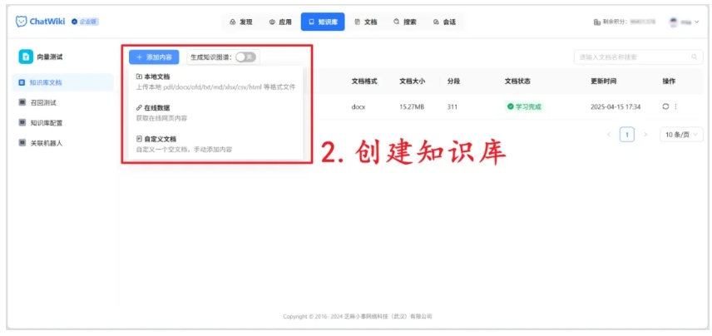Click the 操作 column header
Image resolution: width=712 pixels, height=336 pixels.
(x=669, y=82)
